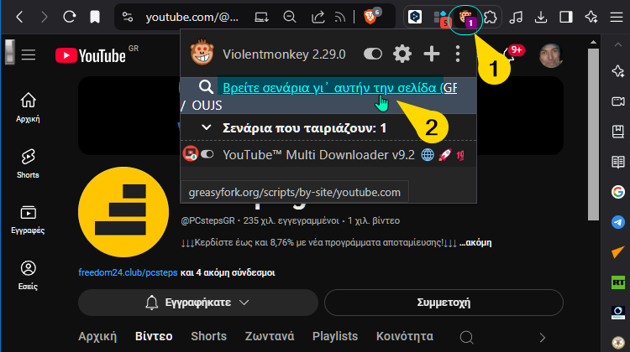Open Shorts in YouTube sidebar
This screenshot has height=352, width=630.
pos(28,163)
